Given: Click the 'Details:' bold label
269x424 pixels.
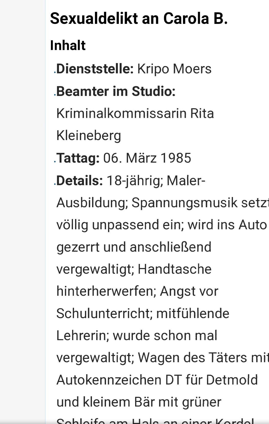Looking at the screenshot, I should [80, 180].
